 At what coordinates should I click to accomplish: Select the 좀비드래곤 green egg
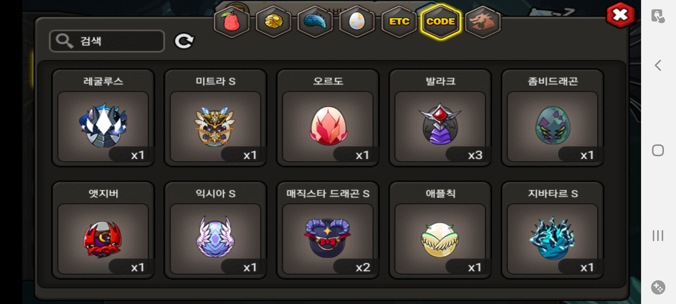click(x=553, y=118)
